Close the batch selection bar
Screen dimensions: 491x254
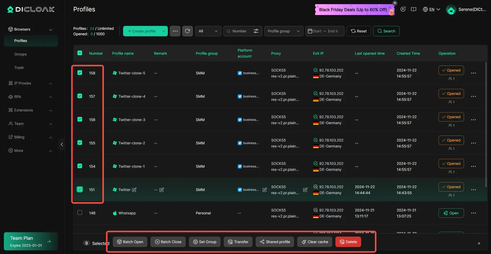pyautogui.click(x=479, y=243)
